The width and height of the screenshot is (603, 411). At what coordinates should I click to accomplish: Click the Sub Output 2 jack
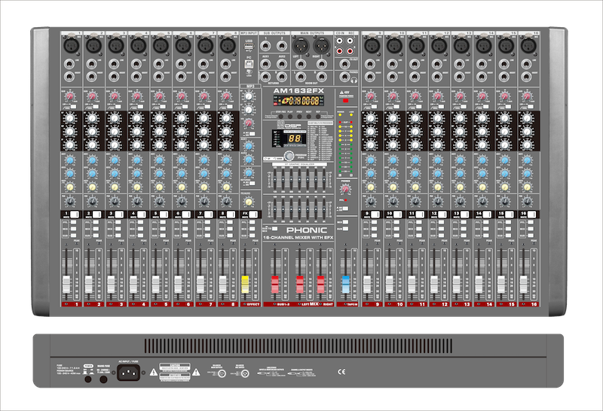point(282,46)
